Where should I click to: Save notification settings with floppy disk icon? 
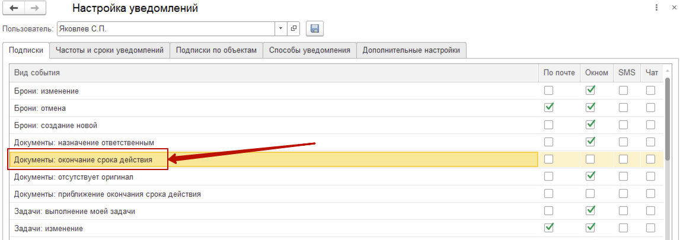click(x=314, y=28)
